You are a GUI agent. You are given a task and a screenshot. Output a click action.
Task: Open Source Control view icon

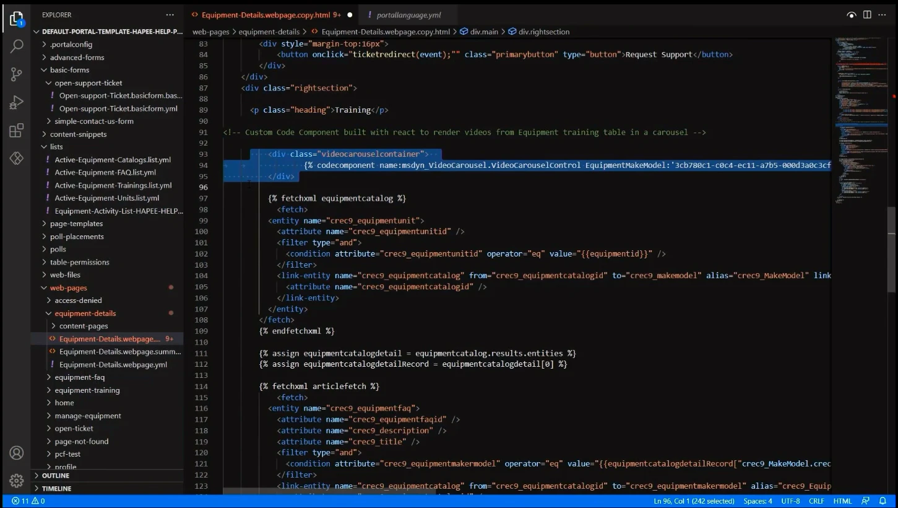[17, 74]
